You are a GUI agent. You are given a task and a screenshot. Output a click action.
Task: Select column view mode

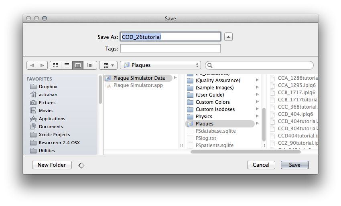click(78, 65)
